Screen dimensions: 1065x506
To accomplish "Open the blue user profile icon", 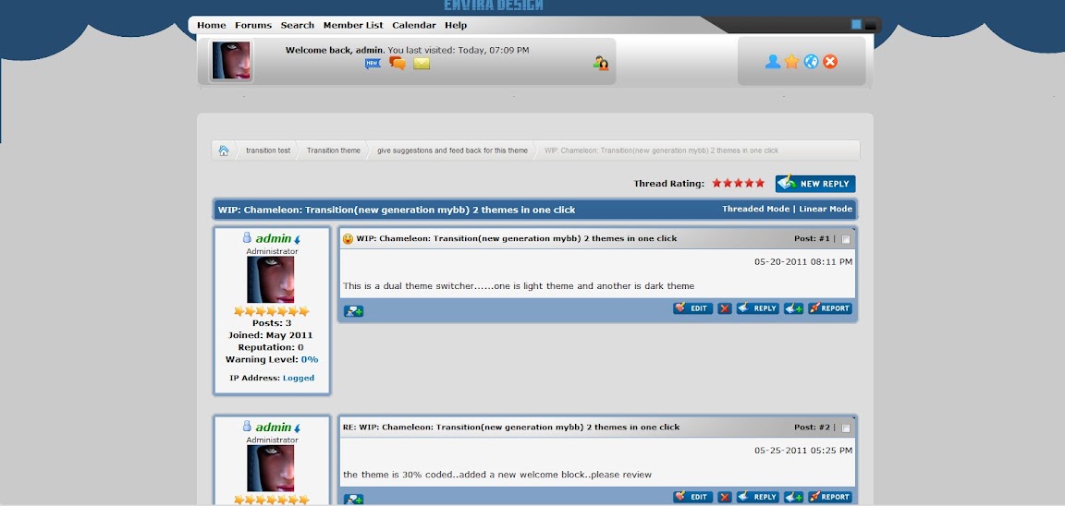I will tap(772, 62).
